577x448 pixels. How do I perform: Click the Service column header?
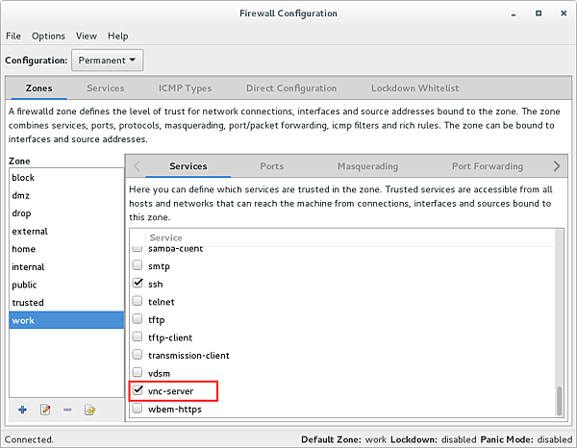coord(165,237)
